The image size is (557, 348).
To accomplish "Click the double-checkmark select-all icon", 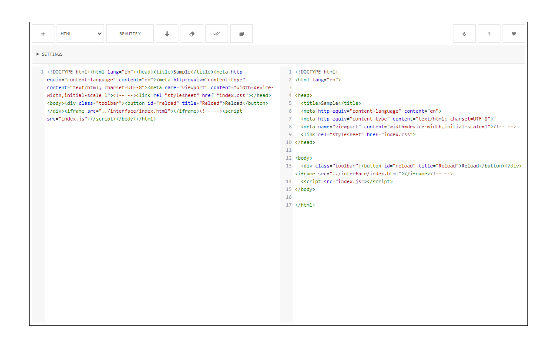I will click(217, 33).
